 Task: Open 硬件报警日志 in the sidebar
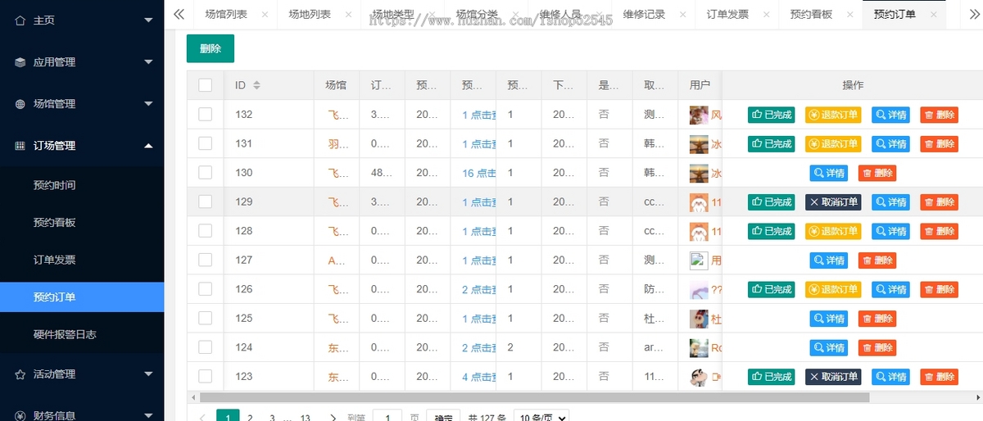coord(82,334)
